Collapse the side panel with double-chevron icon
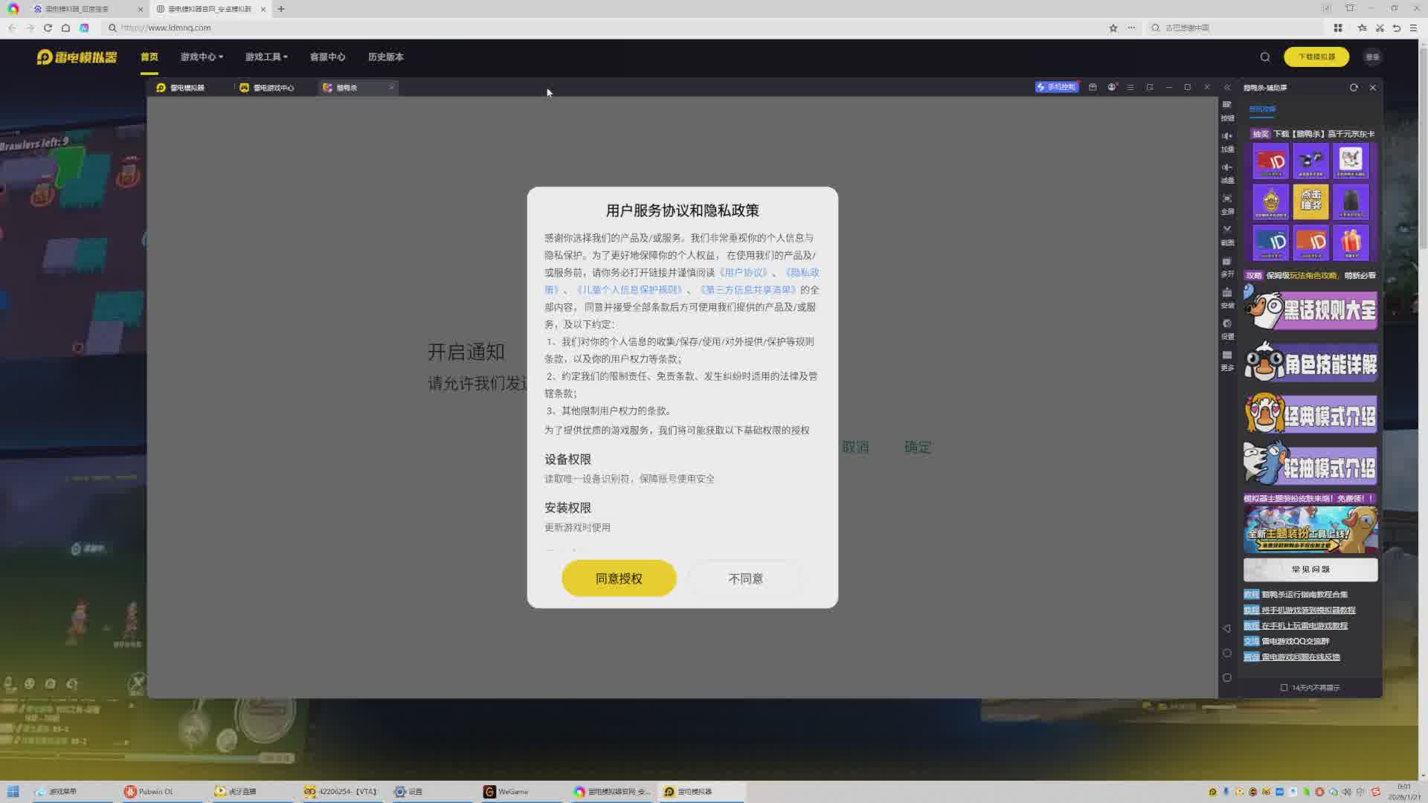Screen dimensions: 1428x803 1227,88
